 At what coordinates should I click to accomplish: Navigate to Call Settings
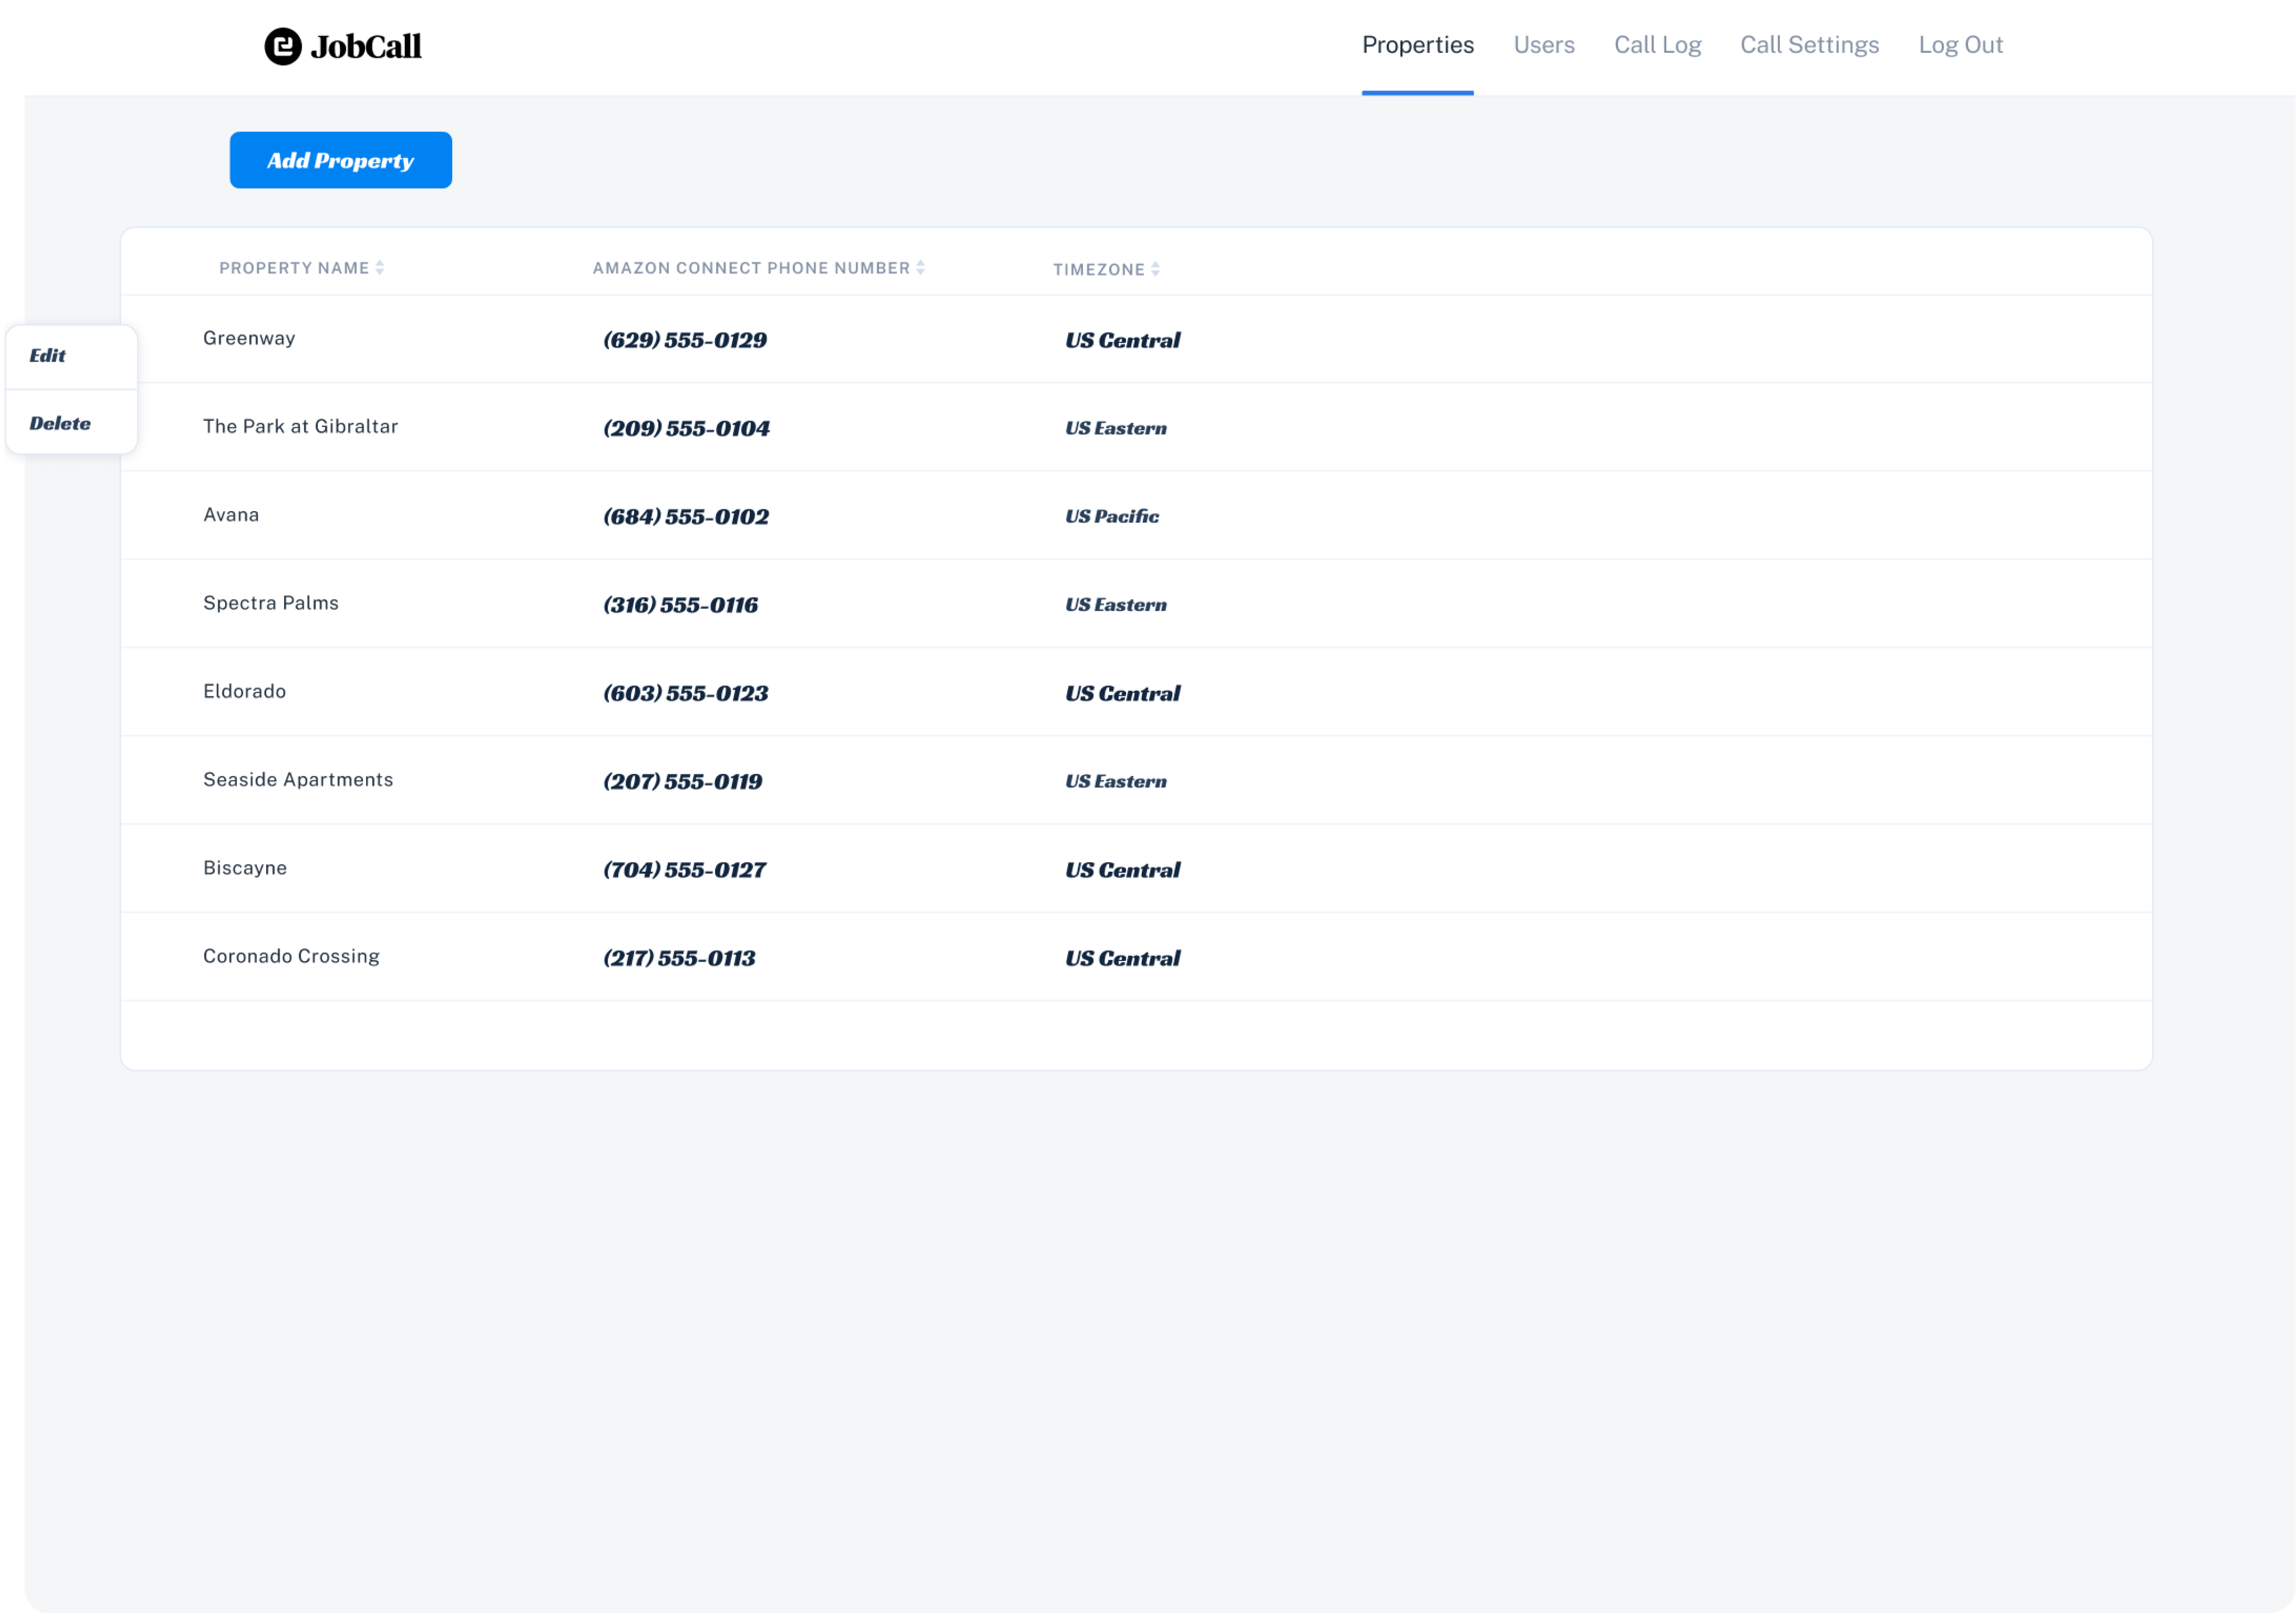point(1809,45)
